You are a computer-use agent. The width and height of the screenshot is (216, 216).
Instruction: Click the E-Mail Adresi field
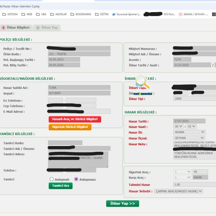click(79, 111)
